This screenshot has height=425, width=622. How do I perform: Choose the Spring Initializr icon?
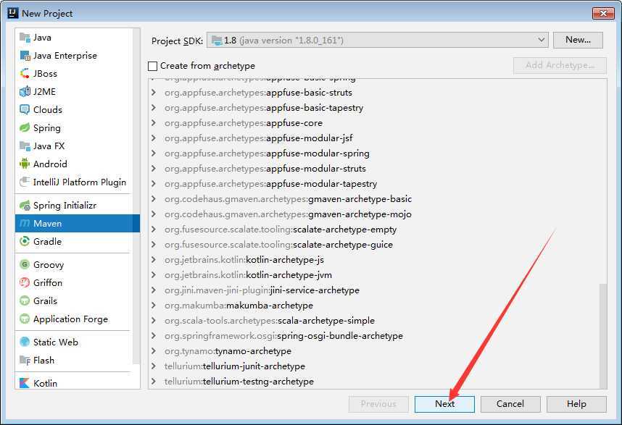[x=25, y=206]
